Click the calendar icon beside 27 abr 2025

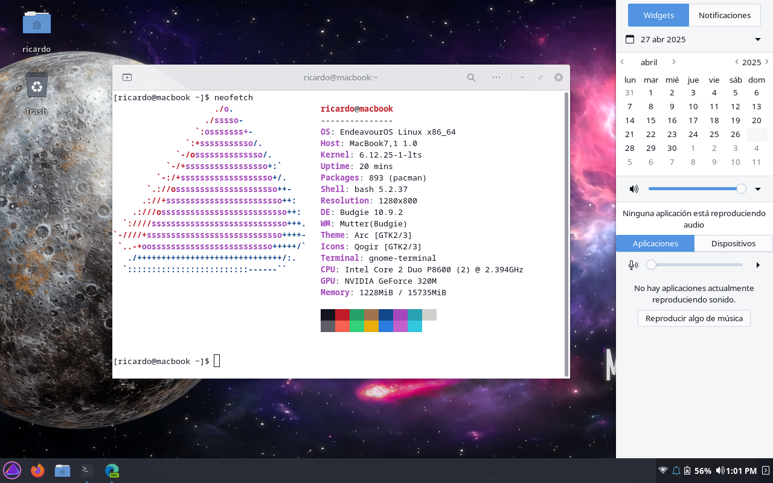630,39
